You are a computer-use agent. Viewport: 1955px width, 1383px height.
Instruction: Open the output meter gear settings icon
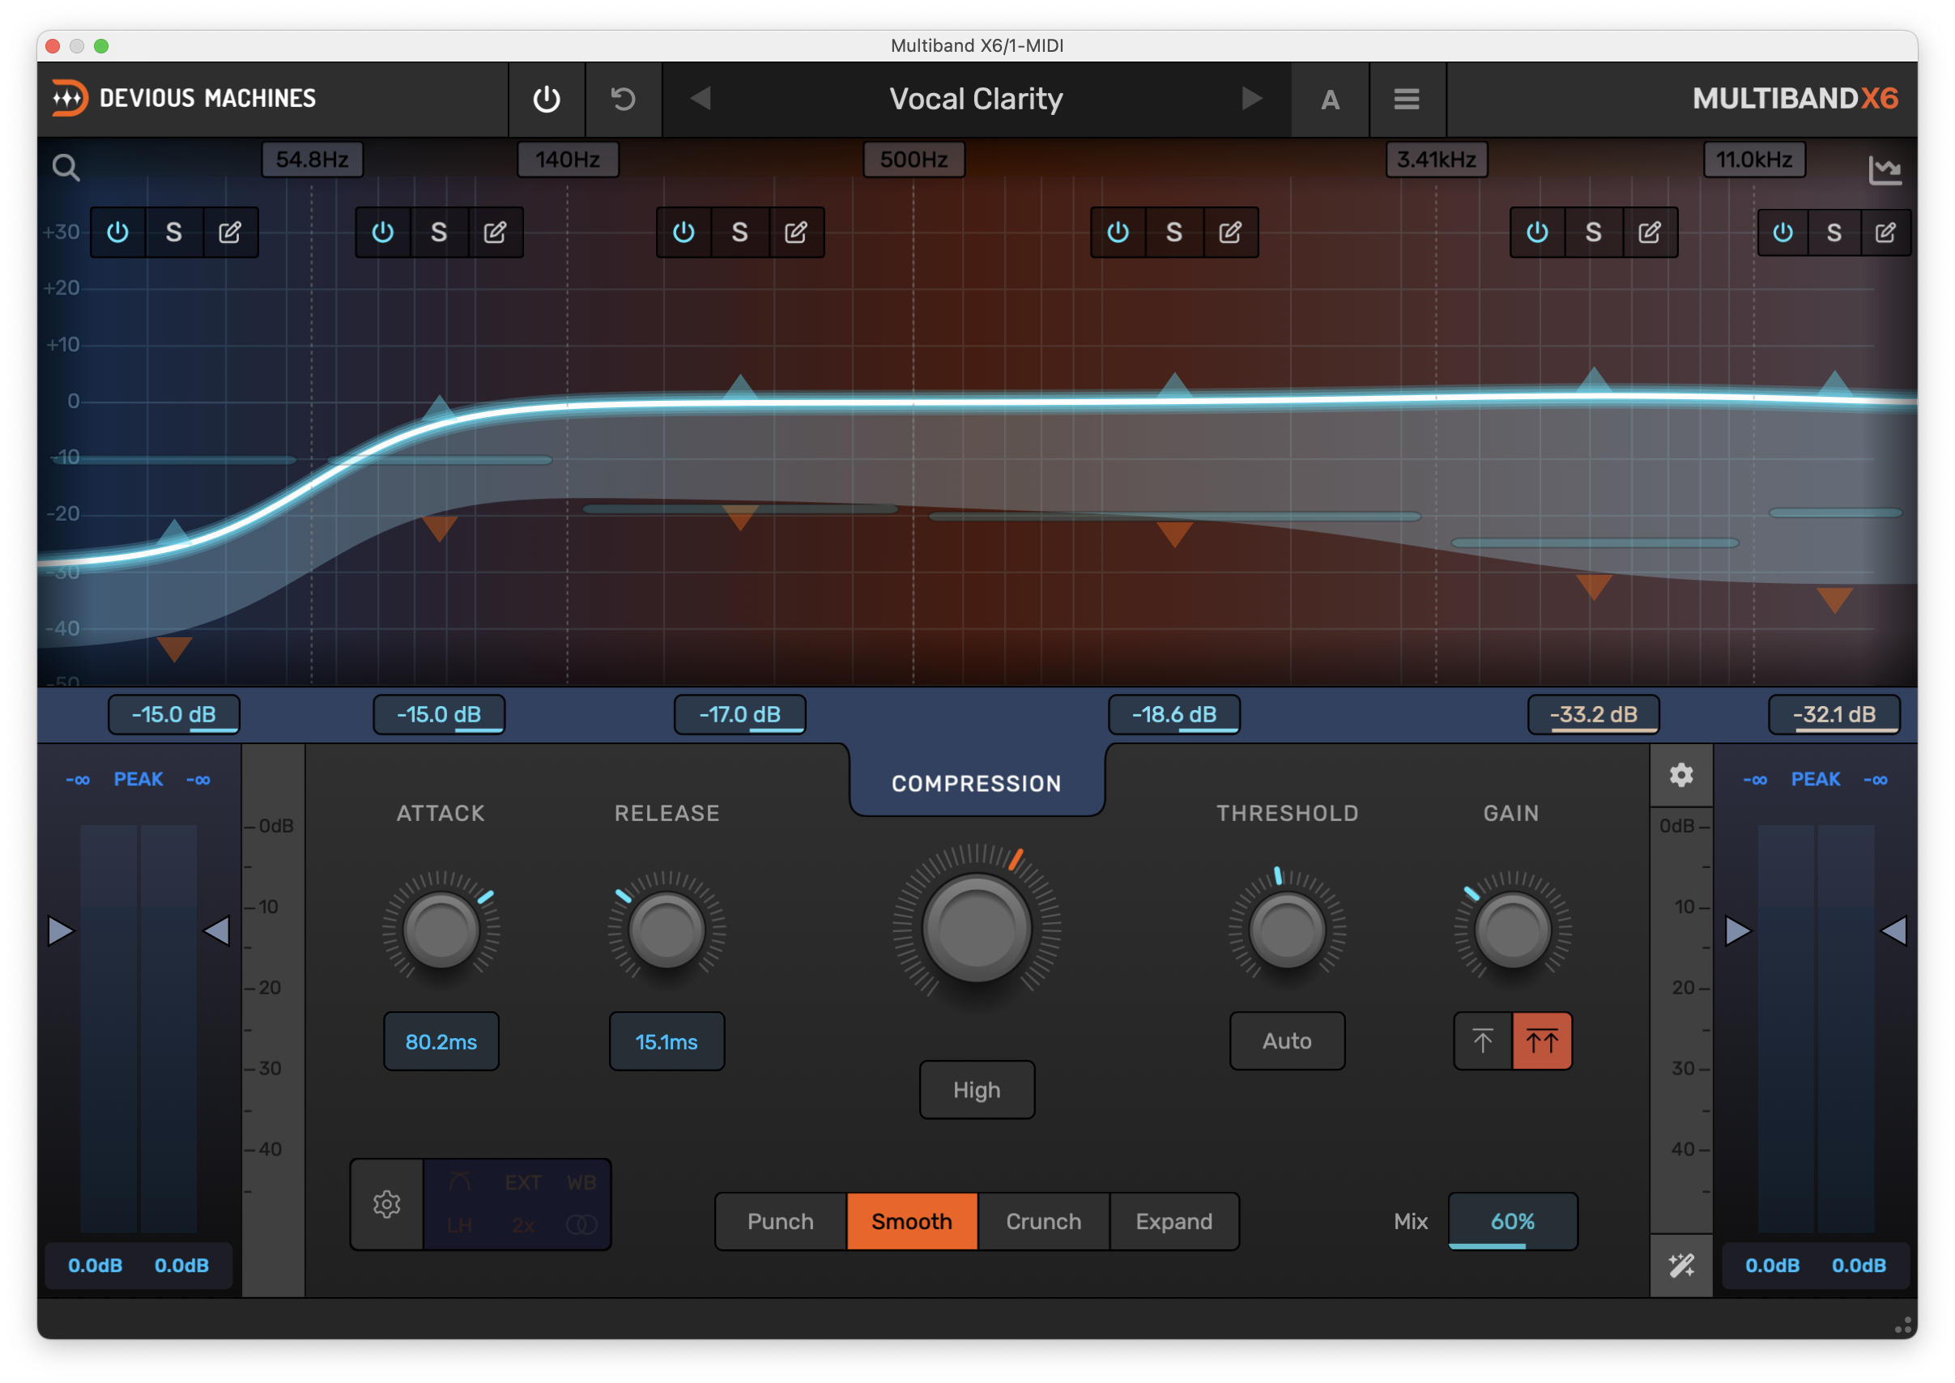click(1680, 775)
